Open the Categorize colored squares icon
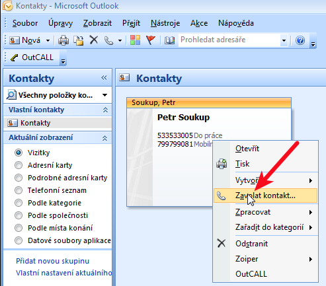This screenshot has height=286, width=326. point(136,40)
